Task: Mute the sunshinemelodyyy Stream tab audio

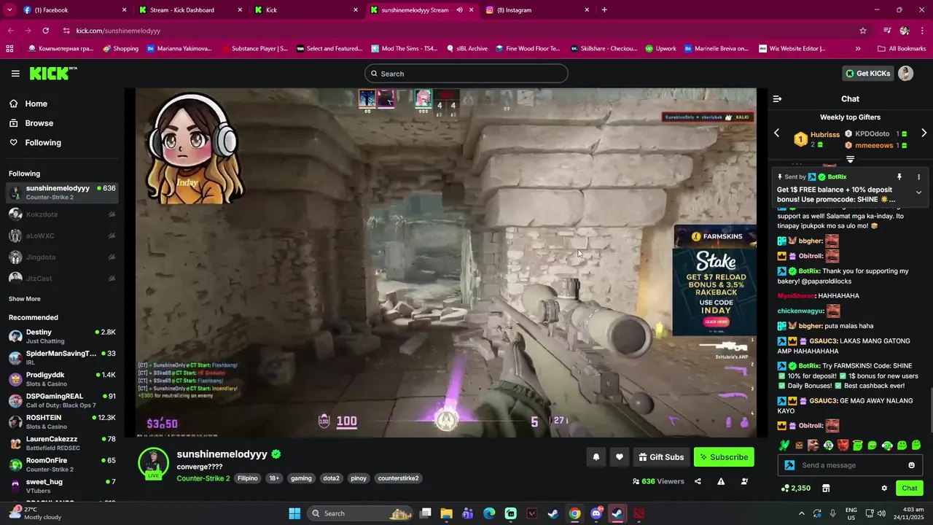Action: click(459, 10)
